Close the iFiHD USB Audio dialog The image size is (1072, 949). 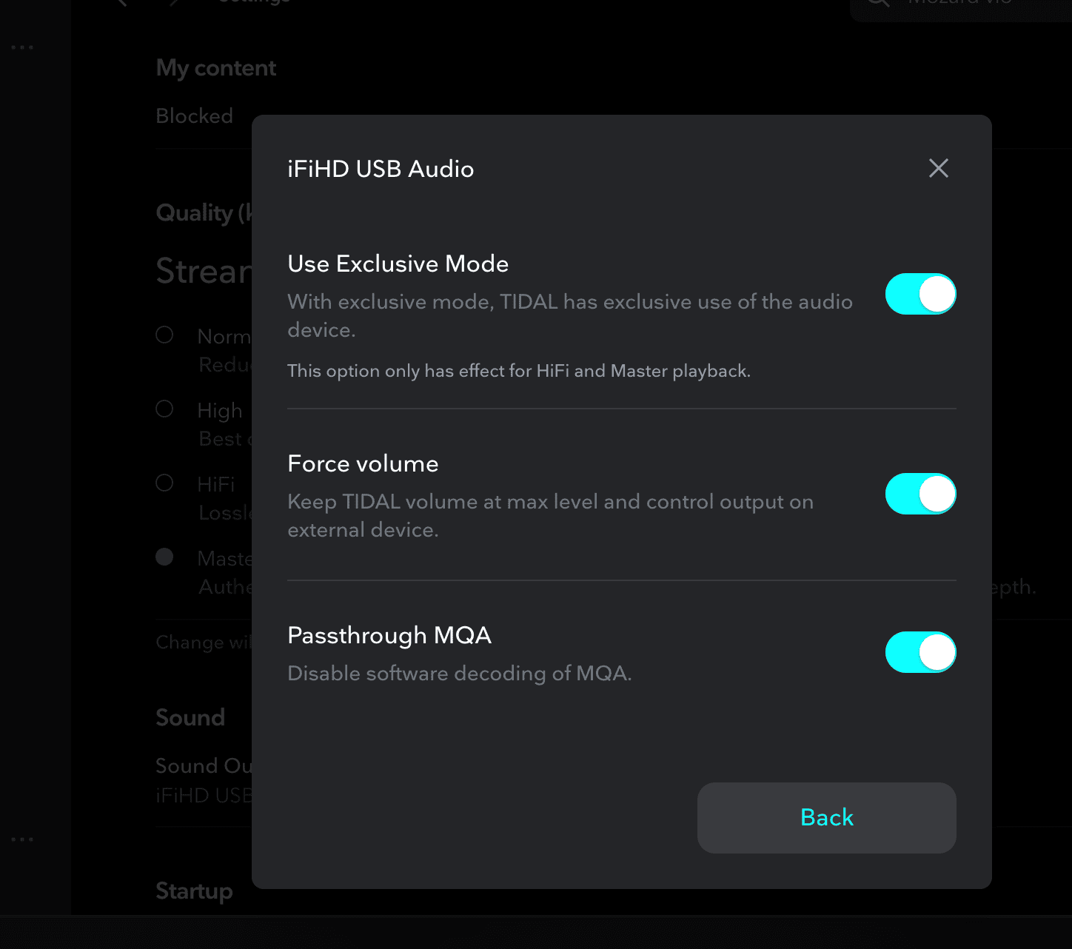938,168
